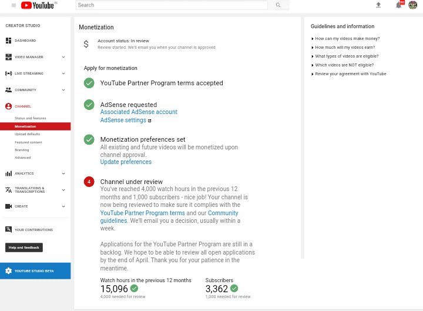Image resolution: width=423 pixels, height=311 pixels.
Task: Open the Associated AdSense account link
Action: coord(139,112)
